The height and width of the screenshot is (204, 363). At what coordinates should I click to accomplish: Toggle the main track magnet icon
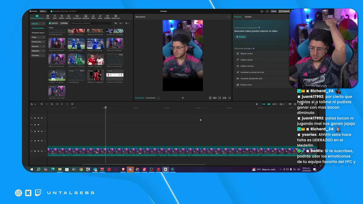pos(263,104)
